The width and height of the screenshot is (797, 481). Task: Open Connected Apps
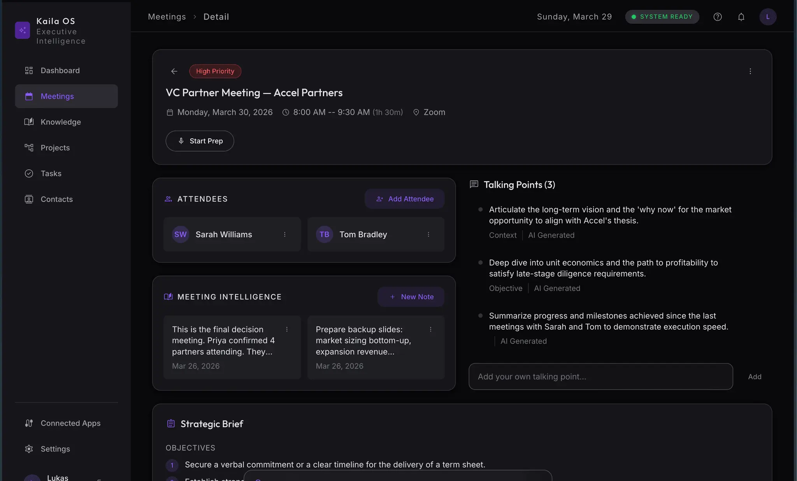pos(66,423)
